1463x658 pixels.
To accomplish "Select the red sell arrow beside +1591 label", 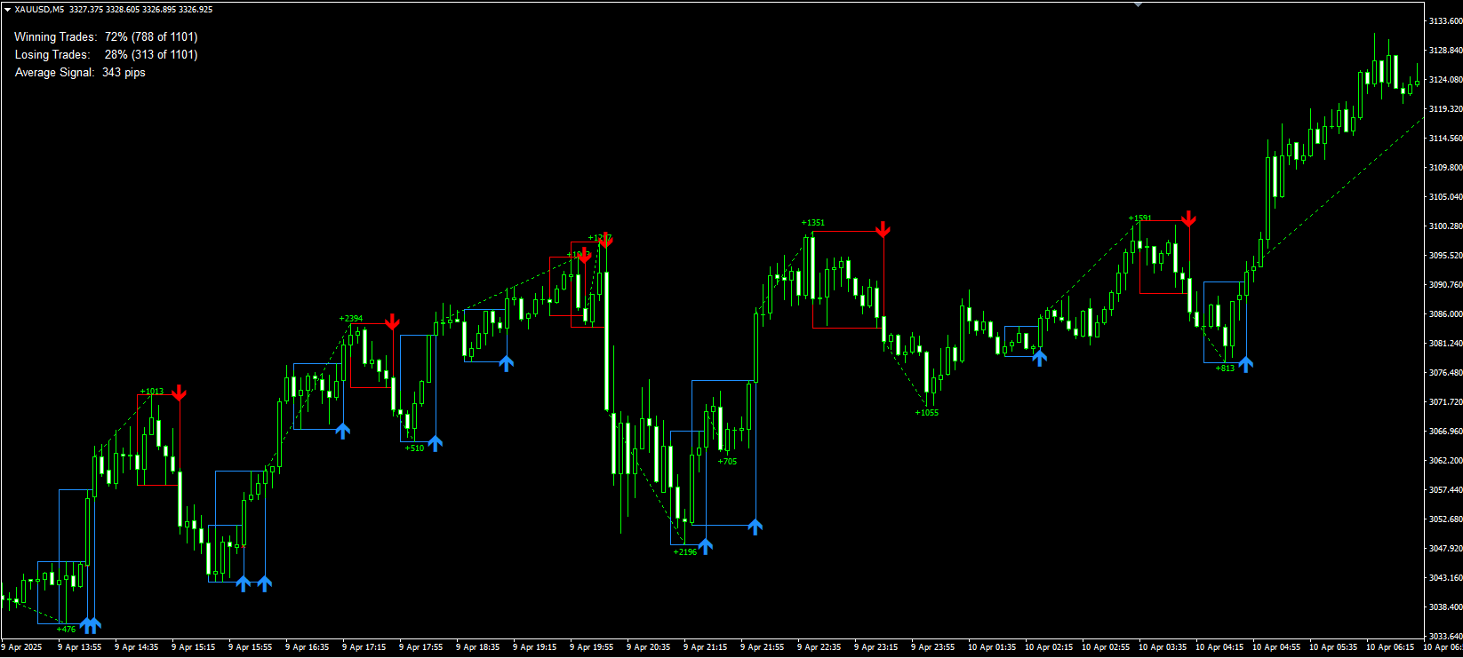I will point(1188,218).
